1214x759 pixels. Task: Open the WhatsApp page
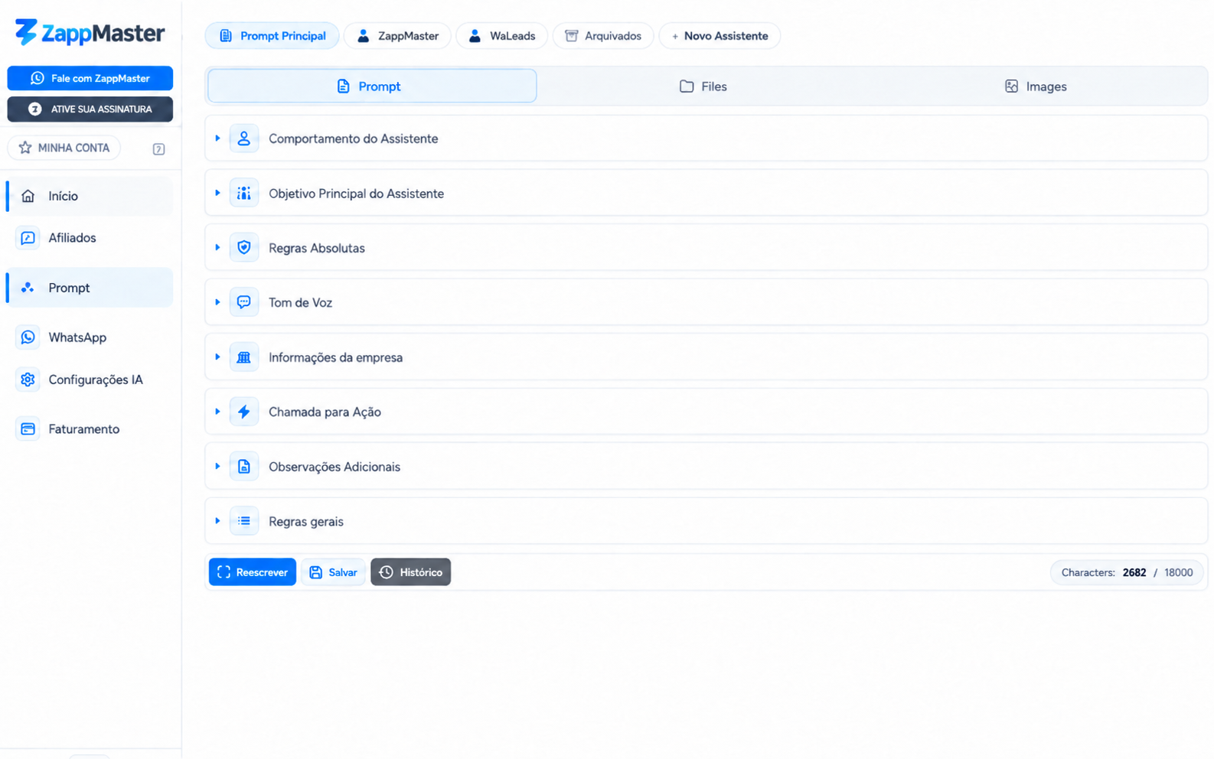coord(90,337)
